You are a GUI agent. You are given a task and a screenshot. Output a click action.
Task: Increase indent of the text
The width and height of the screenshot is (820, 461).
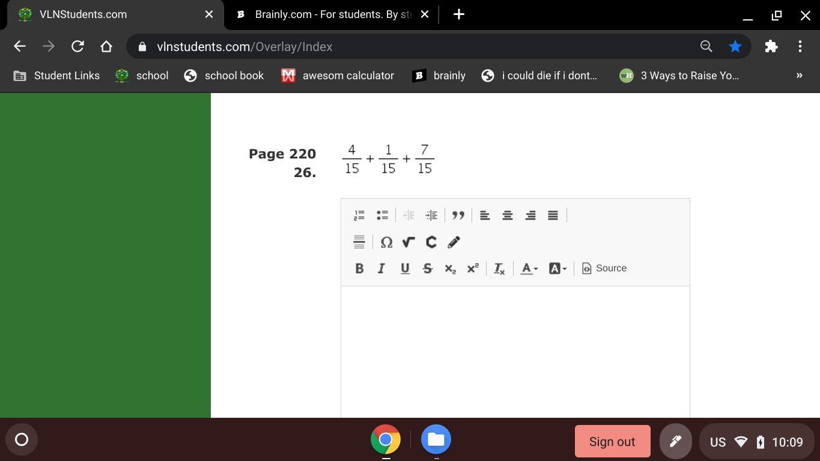[x=431, y=215]
